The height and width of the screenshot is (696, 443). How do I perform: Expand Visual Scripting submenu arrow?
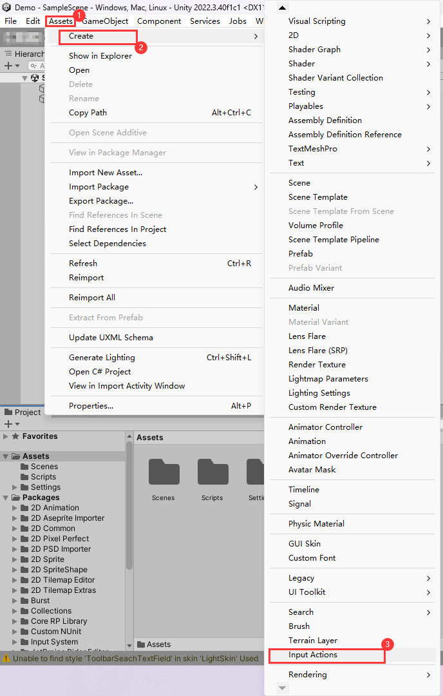428,21
